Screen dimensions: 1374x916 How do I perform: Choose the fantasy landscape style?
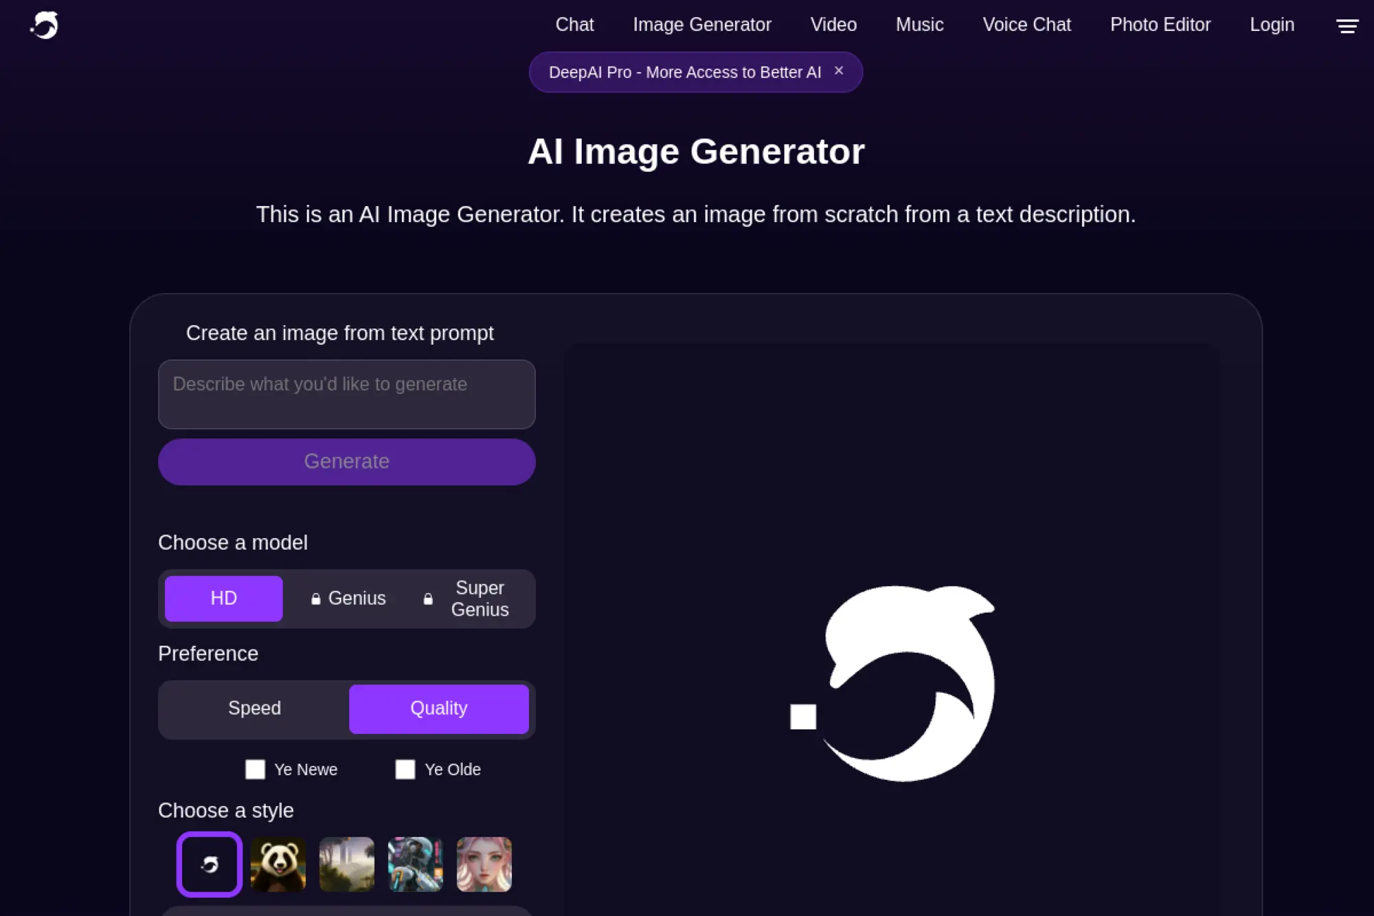346,864
